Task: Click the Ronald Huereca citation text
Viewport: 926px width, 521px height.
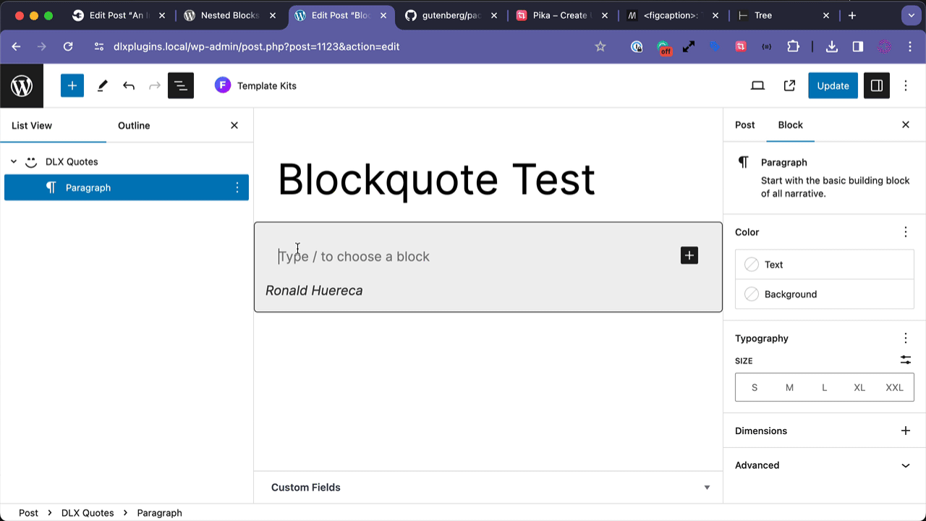Action: [x=314, y=290]
